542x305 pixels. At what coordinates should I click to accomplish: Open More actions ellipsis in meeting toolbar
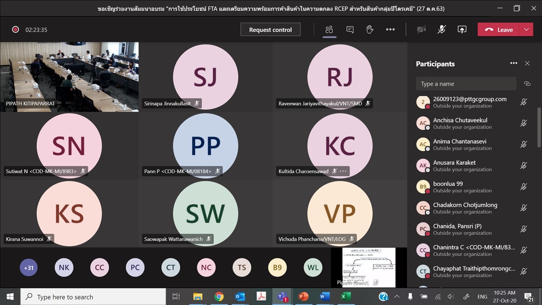coord(390,30)
